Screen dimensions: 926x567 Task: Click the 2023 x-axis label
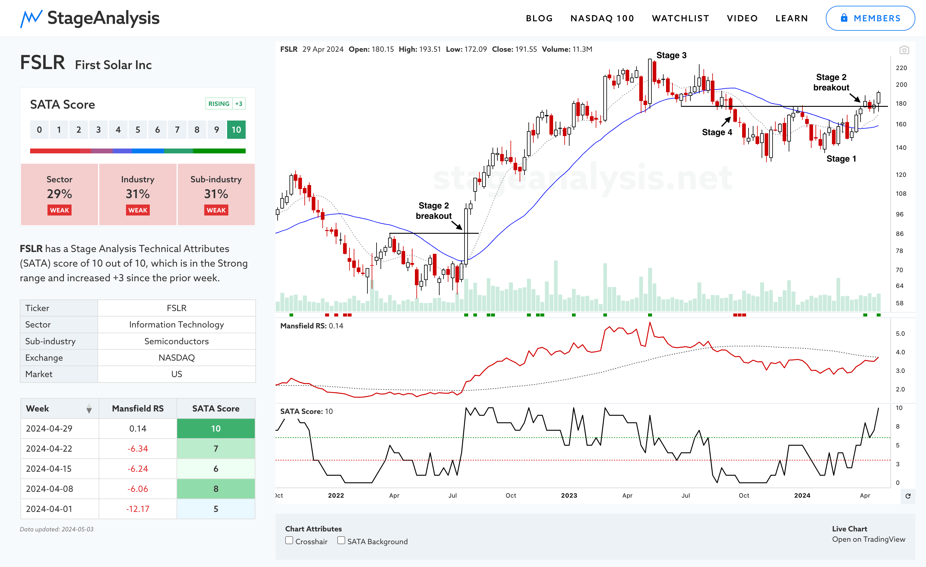tap(569, 495)
